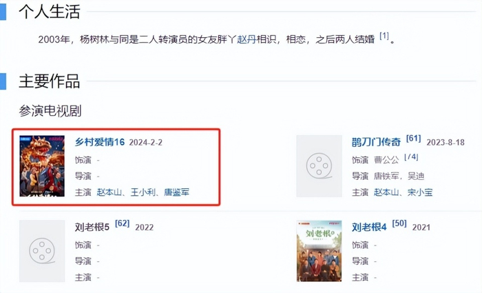Click citation reference [61]
Viewport: 482px width, 293px height.
[413, 139]
